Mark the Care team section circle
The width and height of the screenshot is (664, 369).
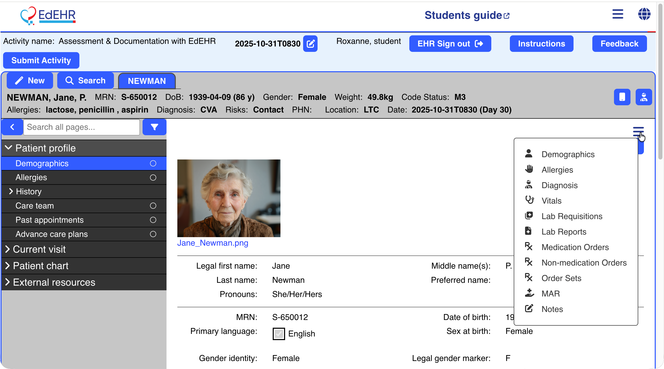[x=153, y=206]
